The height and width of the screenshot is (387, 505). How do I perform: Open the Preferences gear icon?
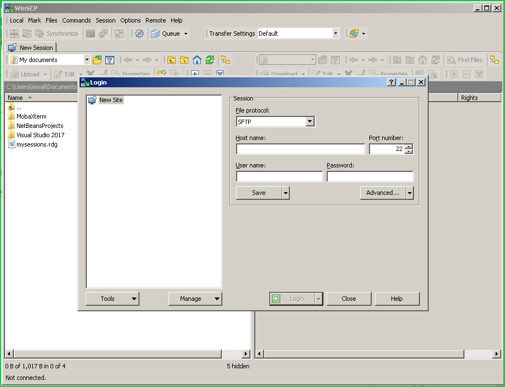[x=139, y=33]
